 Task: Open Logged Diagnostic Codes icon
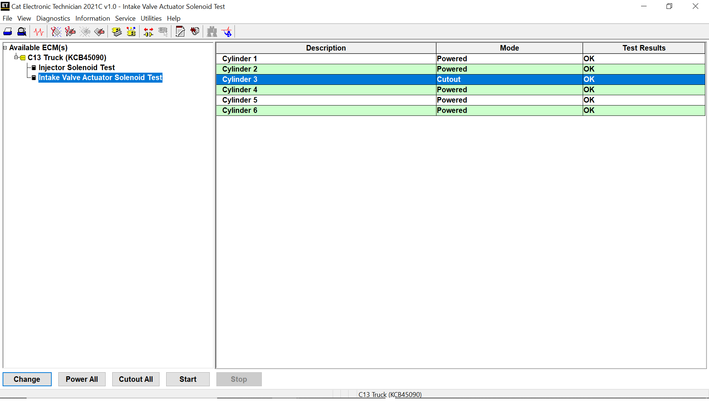pyautogui.click(x=70, y=32)
